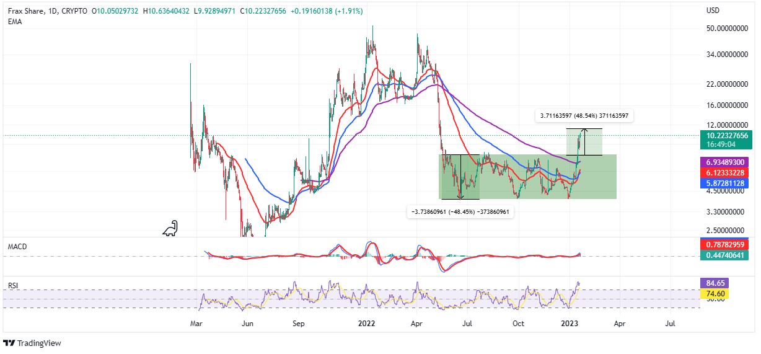
Task: Select the MACD indicator label
Action: tap(17, 247)
